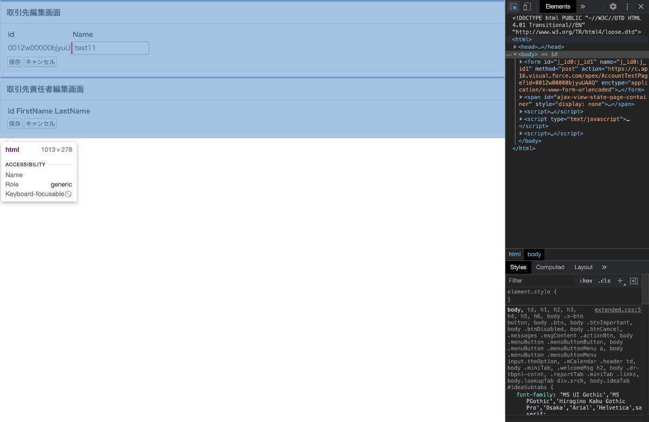Image resolution: width=649 pixels, height=422 pixels.
Task: Select body in the breadcrumb bar
Action: click(x=534, y=254)
